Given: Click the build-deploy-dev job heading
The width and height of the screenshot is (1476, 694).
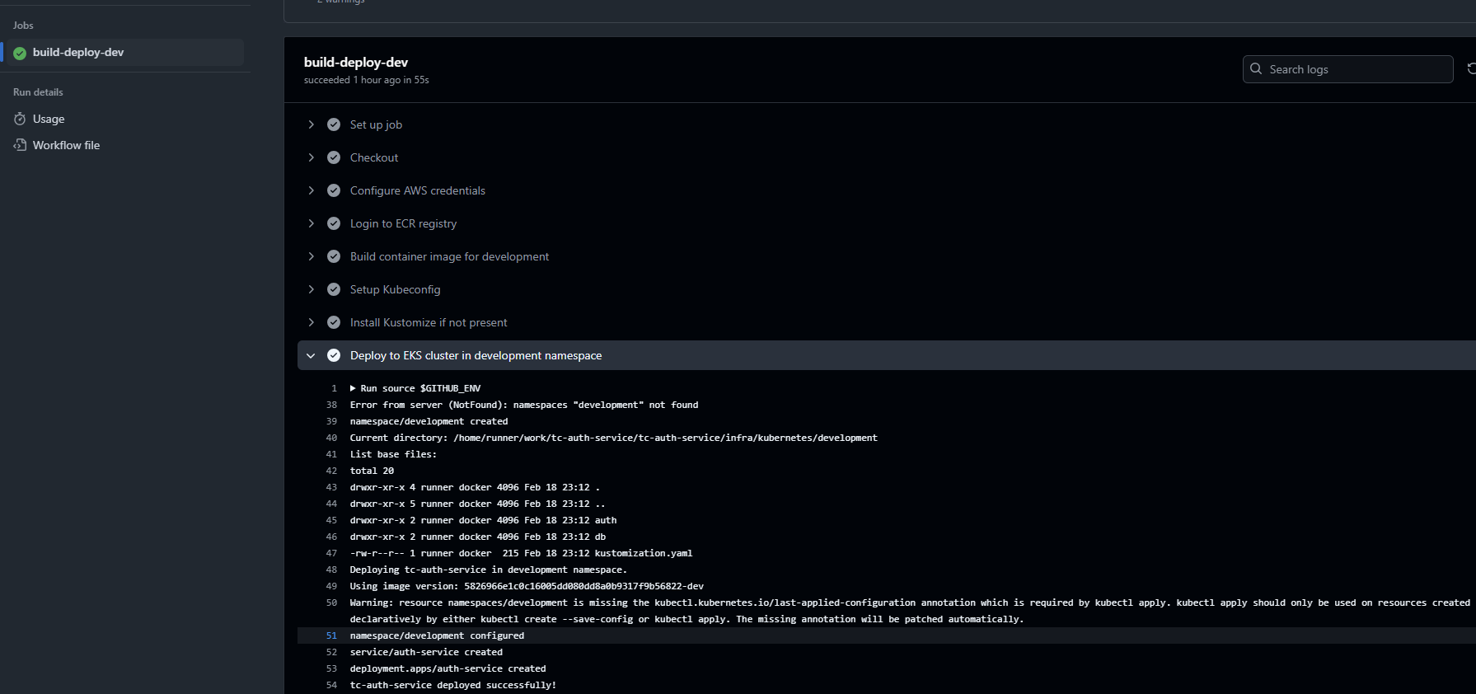Looking at the screenshot, I should [356, 62].
